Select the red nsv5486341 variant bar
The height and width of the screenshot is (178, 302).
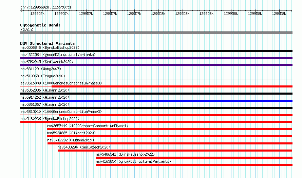[x=194, y=158]
